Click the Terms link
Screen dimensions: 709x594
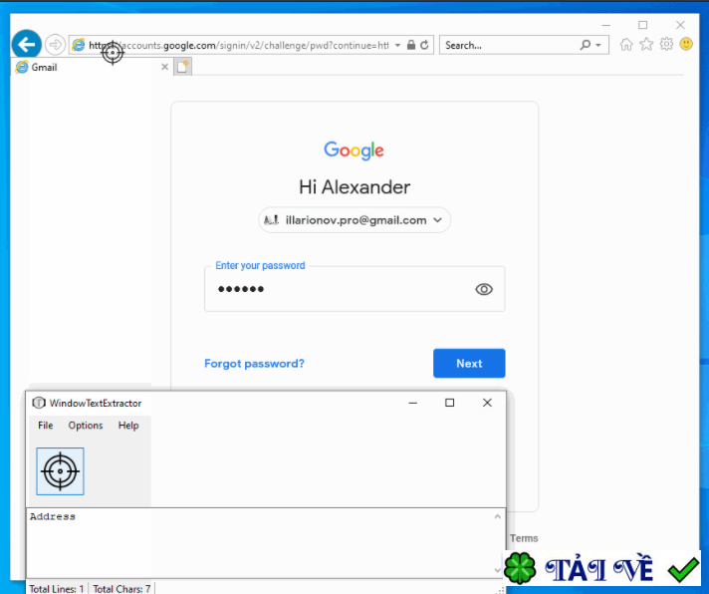coord(524,538)
